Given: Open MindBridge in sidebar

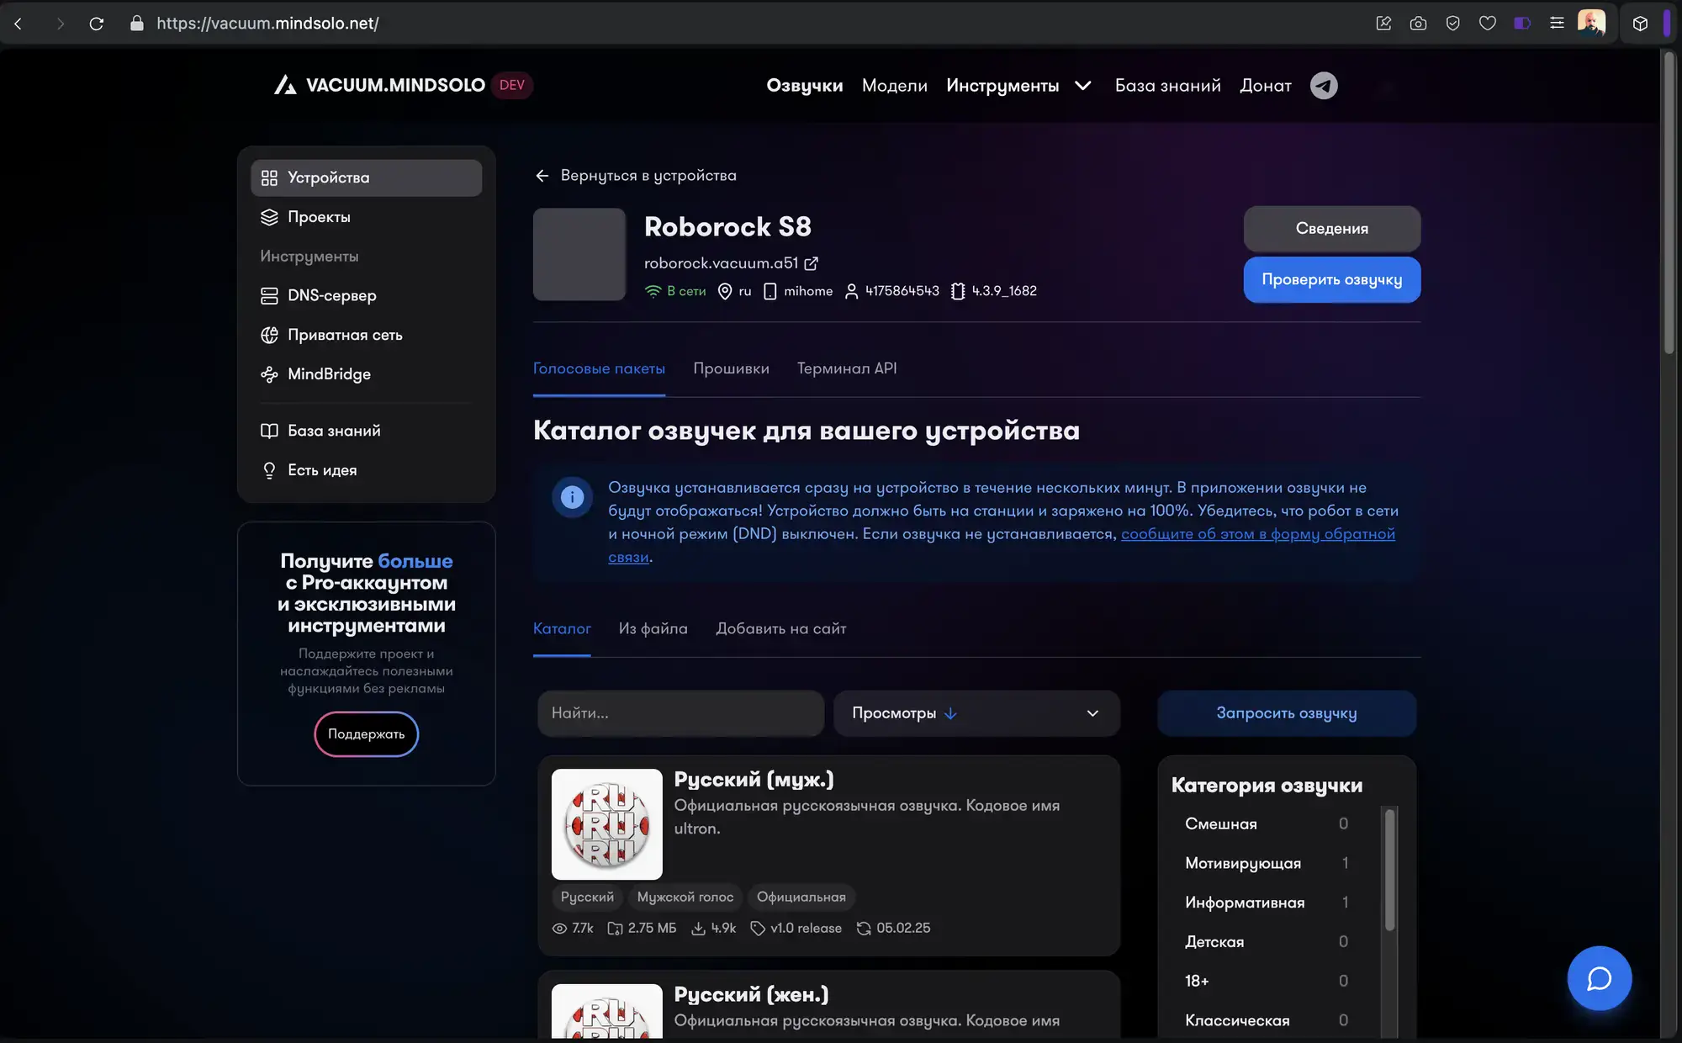Looking at the screenshot, I should point(366,374).
